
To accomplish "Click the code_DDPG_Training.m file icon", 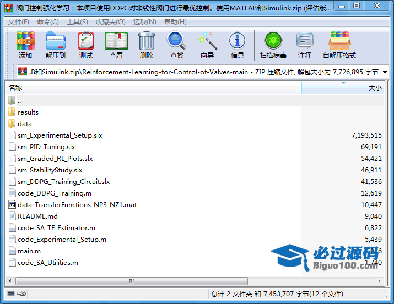I will [12, 193].
